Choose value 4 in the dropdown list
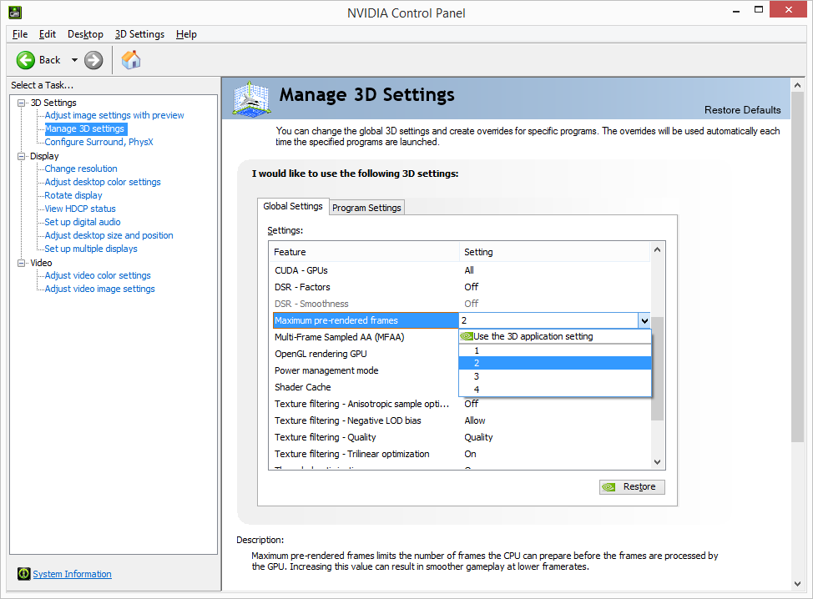Image resolution: width=813 pixels, height=599 pixels. point(477,390)
